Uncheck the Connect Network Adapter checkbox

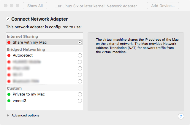[x=8, y=19]
